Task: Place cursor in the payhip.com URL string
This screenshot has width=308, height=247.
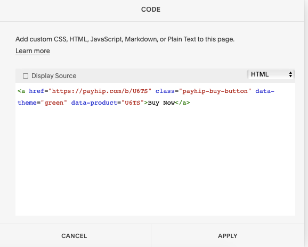Action: pos(100,91)
